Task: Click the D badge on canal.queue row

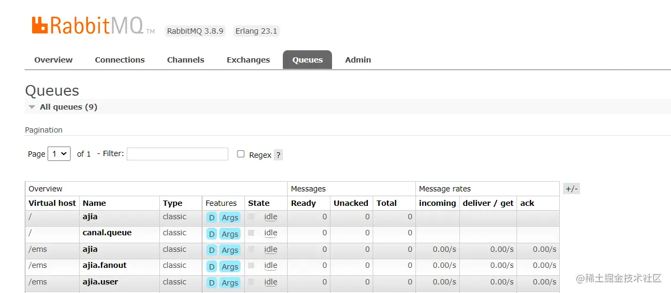Action: pyautogui.click(x=212, y=234)
